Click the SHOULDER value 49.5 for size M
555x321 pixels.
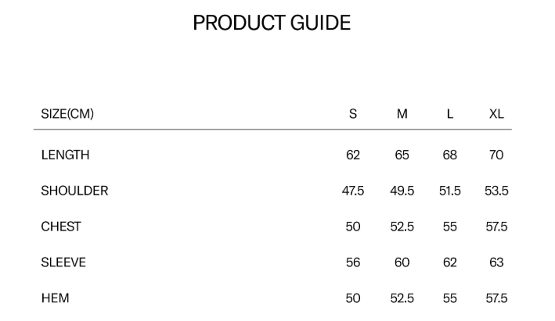pos(402,191)
